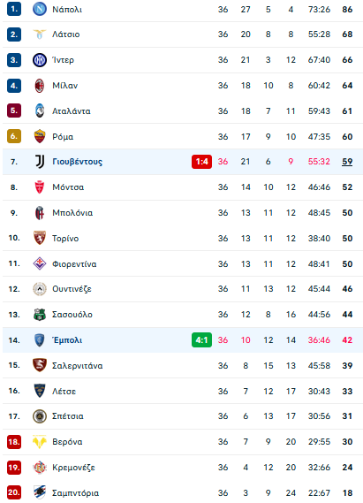Open the Έμπολι team link
363x503 pixels.
coord(67,340)
